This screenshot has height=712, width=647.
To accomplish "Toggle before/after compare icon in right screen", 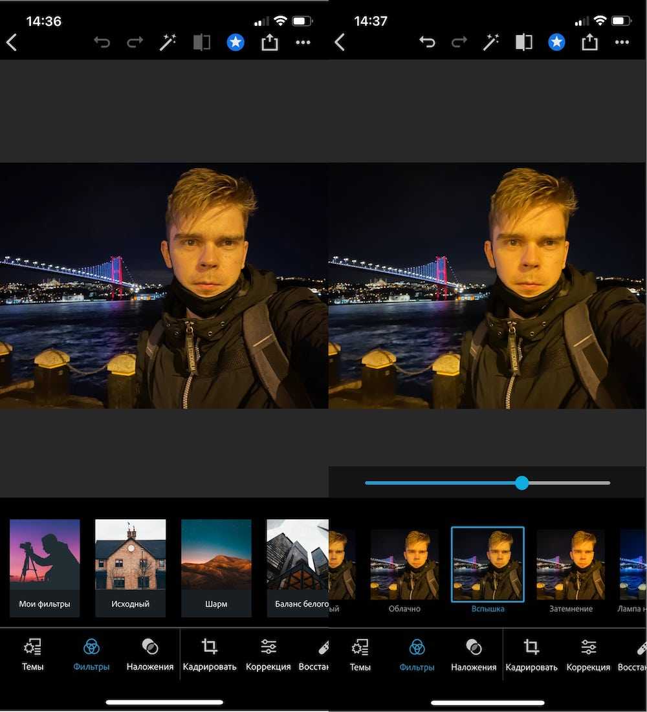I will [x=523, y=43].
